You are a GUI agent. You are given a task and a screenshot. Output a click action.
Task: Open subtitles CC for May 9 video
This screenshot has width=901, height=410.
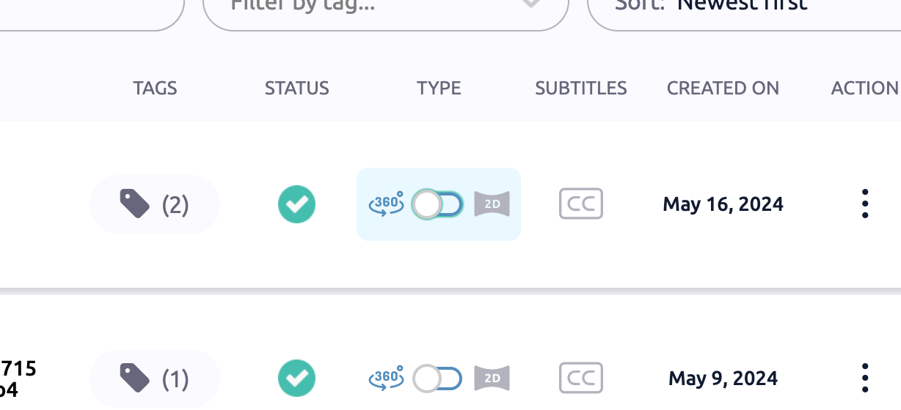coord(580,379)
